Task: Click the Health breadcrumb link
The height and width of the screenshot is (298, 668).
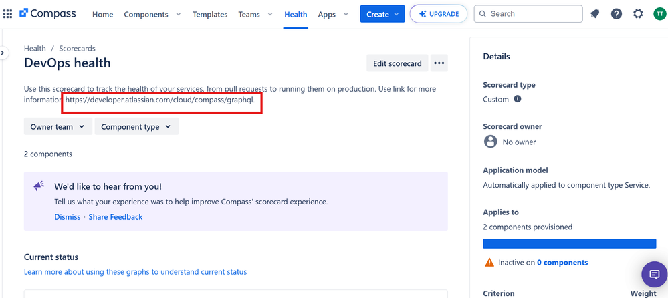Action: [35, 49]
